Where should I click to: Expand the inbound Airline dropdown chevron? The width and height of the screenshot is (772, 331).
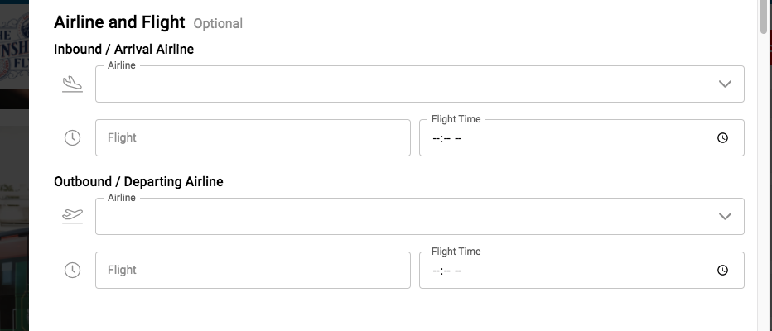coord(725,84)
